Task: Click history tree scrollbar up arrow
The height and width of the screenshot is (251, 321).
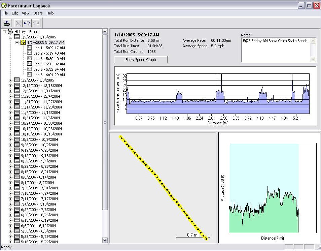Action: 105,32
